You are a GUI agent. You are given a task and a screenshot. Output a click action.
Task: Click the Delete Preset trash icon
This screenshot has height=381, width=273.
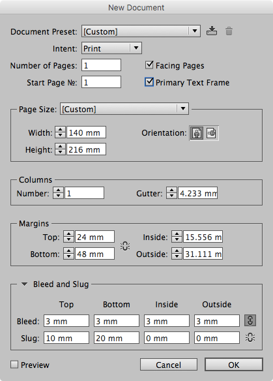229,31
